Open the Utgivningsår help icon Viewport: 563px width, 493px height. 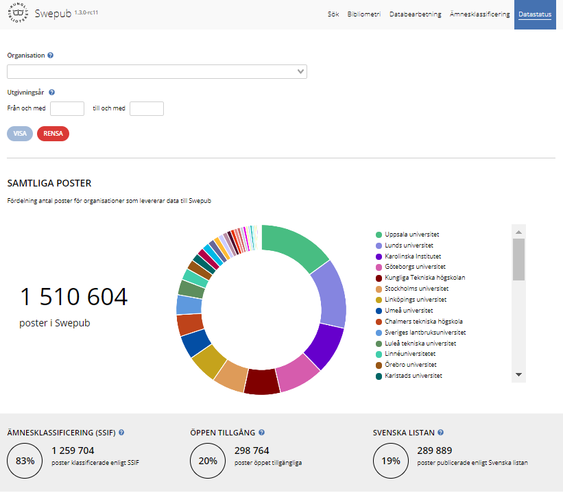pyautogui.click(x=51, y=93)
